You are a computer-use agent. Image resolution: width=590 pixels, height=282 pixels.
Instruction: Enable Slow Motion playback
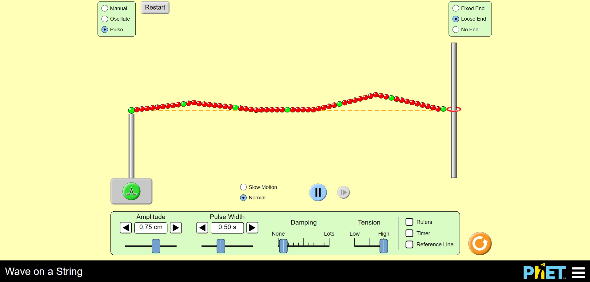[x=243, y=187]
